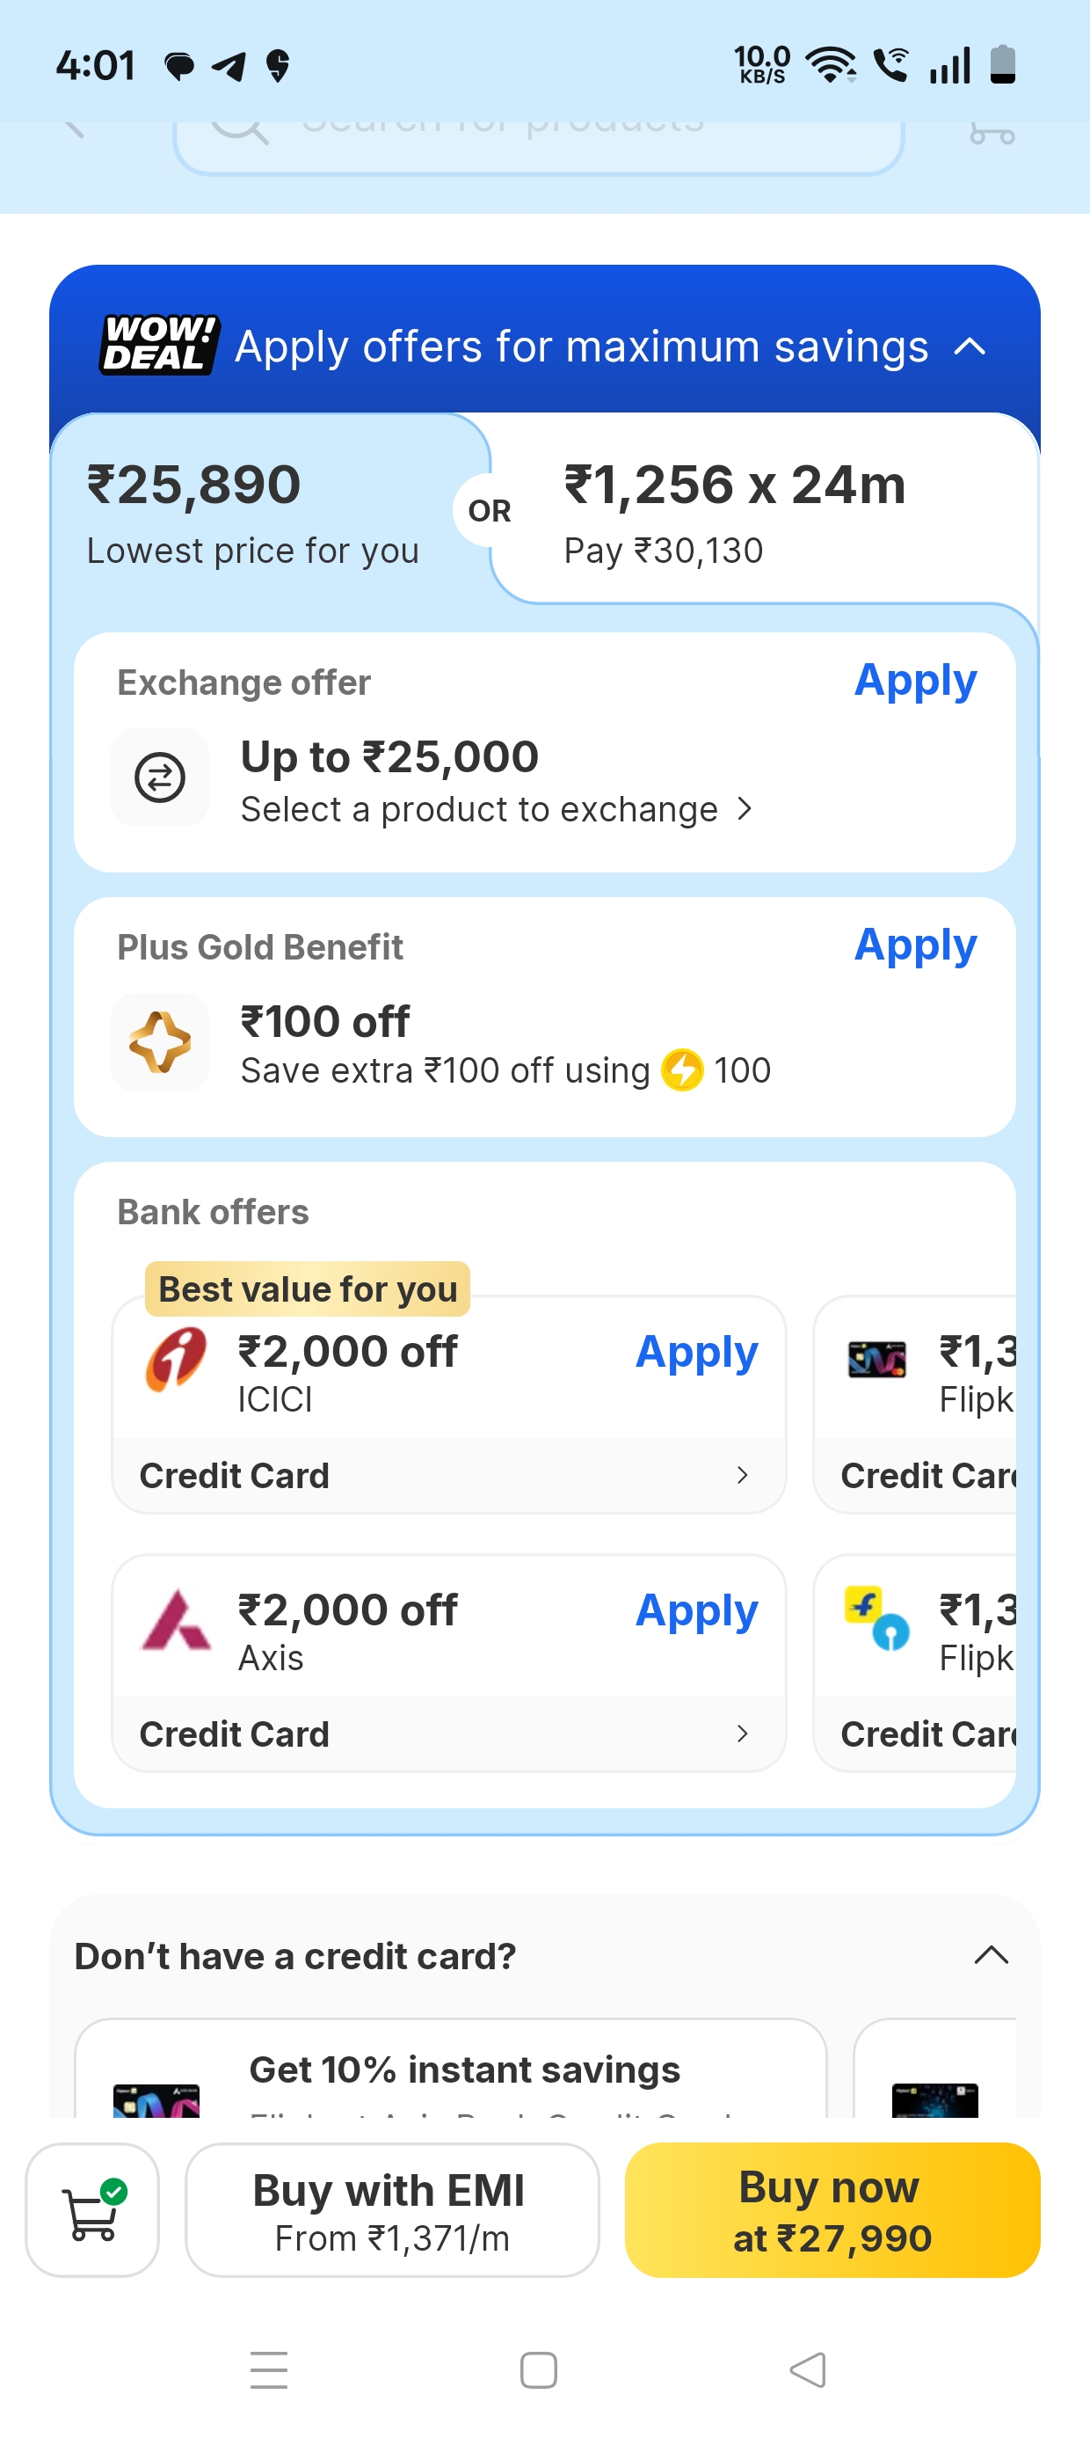Tap the Plus Gold star icon

coord(160,1042)
